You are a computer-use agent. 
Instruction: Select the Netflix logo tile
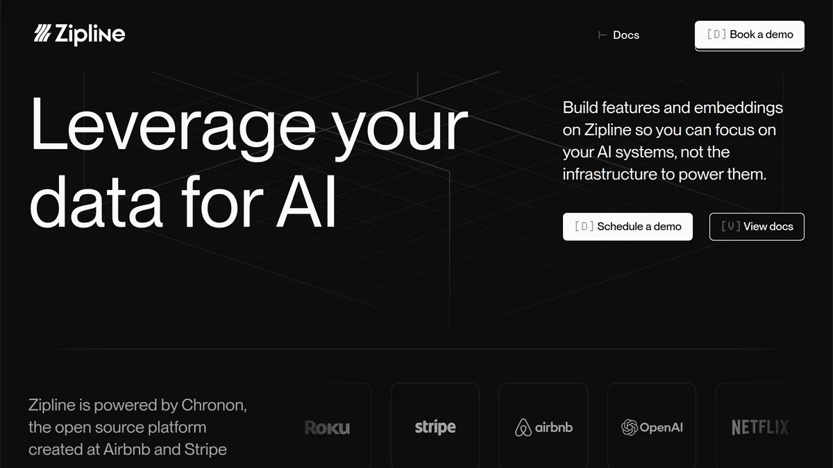759,427
